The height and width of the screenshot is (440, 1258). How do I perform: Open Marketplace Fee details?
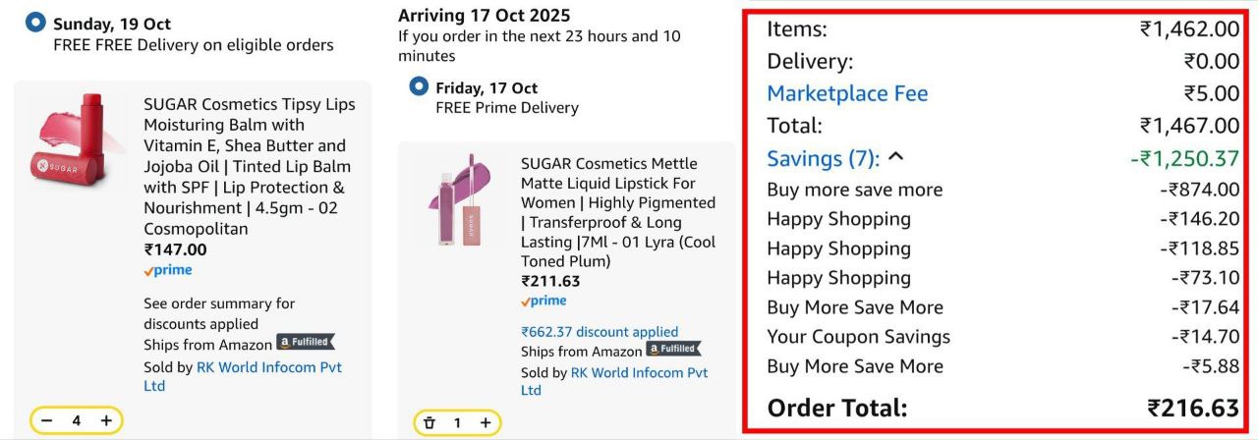[847, 93]
